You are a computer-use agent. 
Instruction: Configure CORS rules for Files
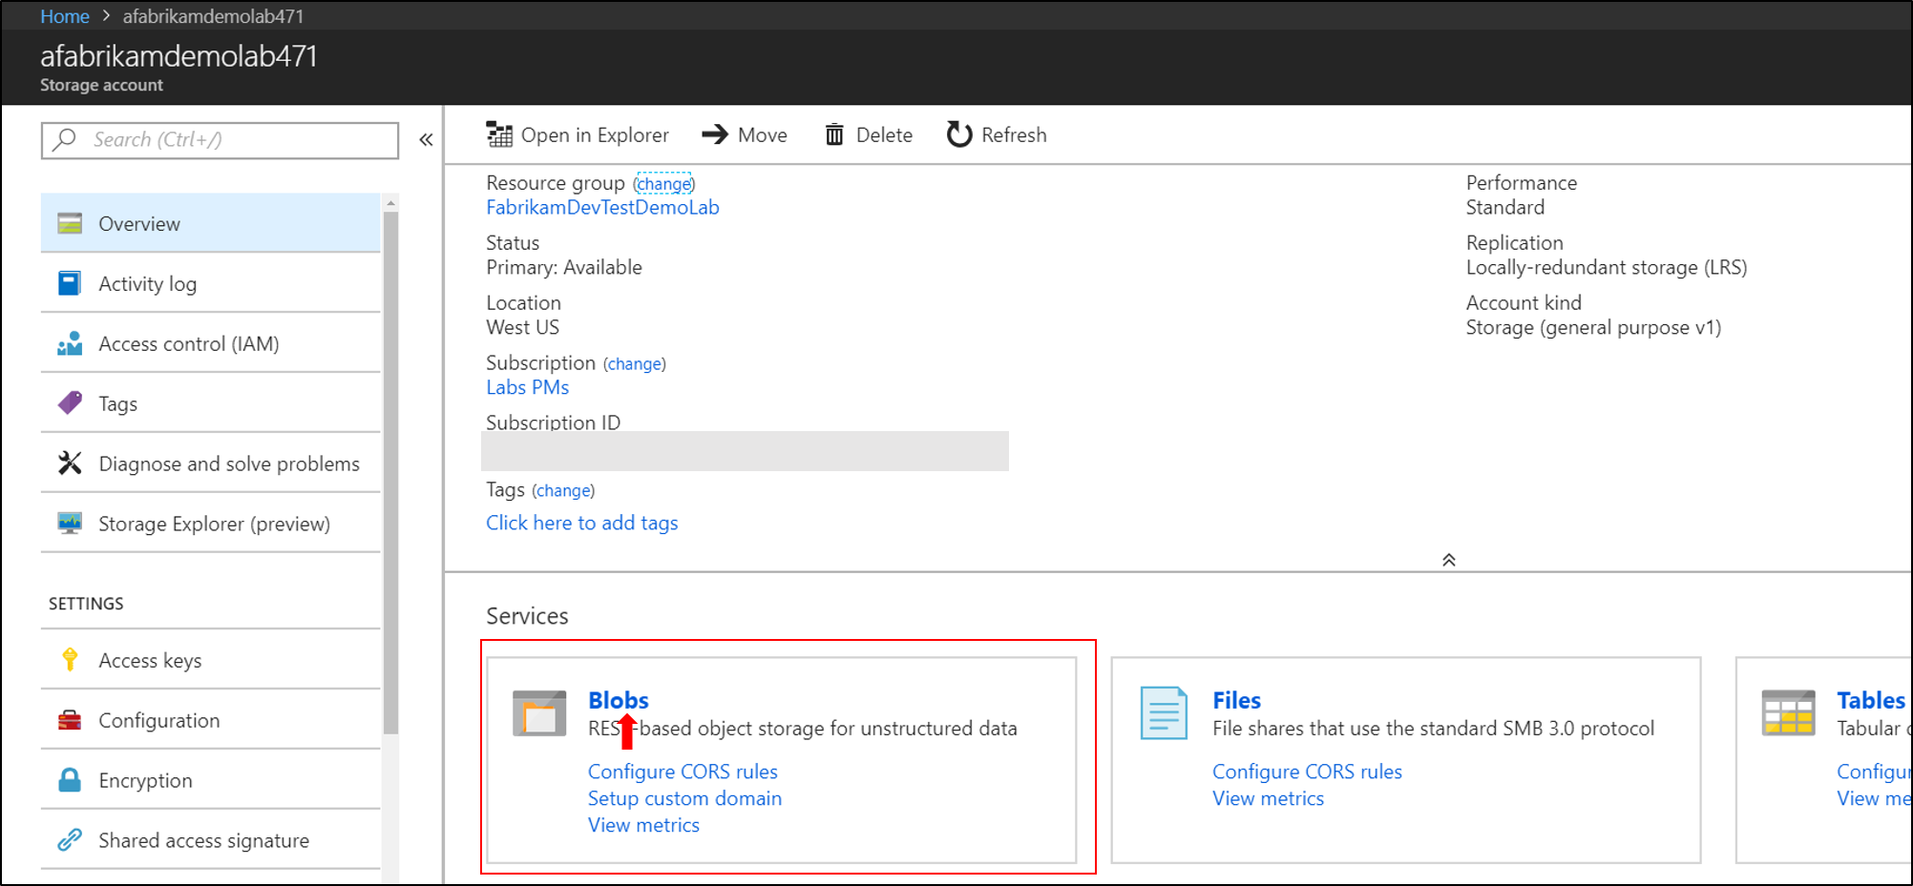[1307, 772]
